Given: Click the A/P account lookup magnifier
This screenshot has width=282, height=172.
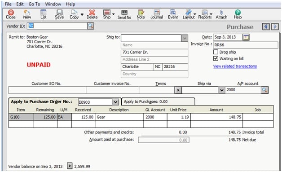Looking at the screenshot, I should point(264,90).
